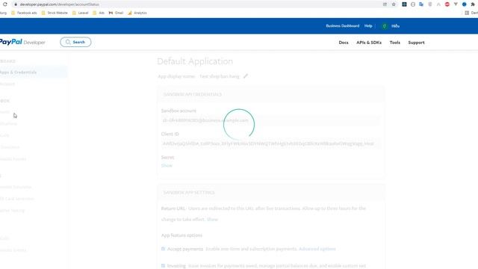Open the Tools menu
Image resolution: width=478 pixels, height=269 pixels.
[395, 43]
